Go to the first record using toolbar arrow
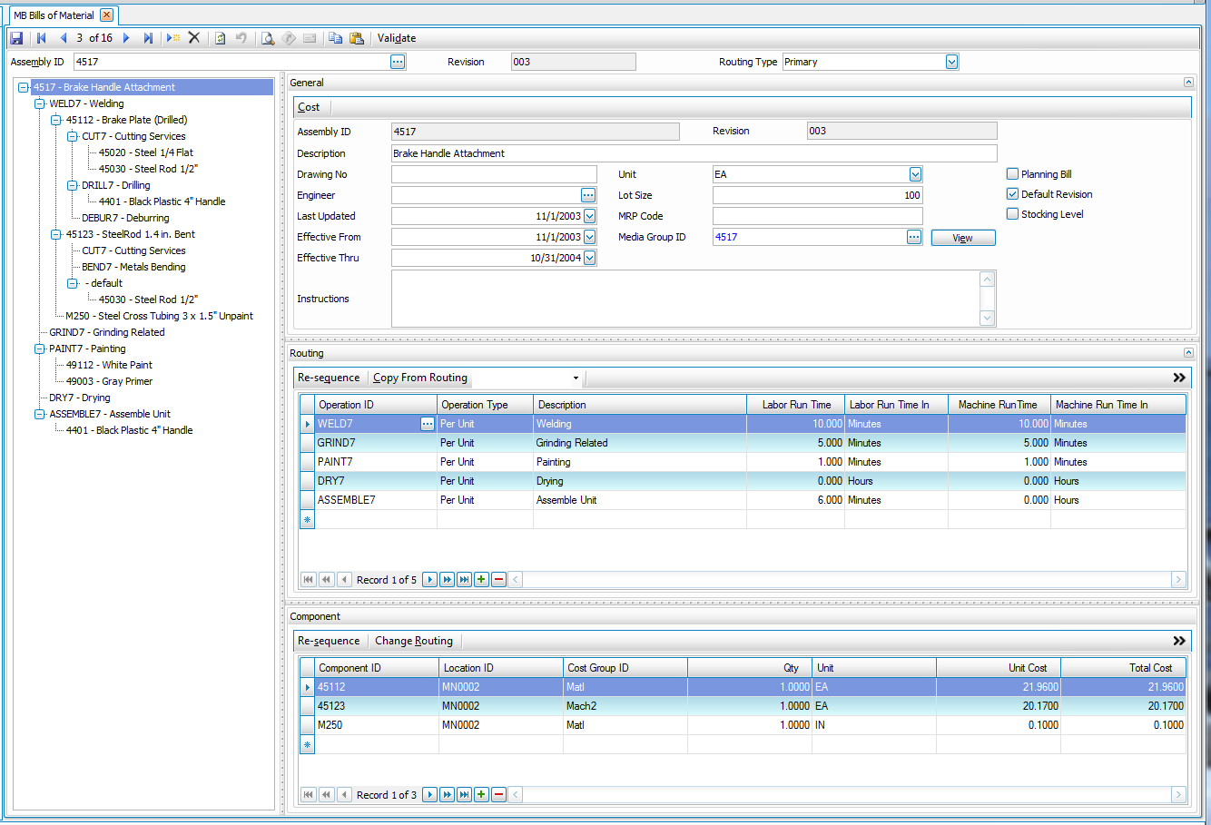 point(41,38)
